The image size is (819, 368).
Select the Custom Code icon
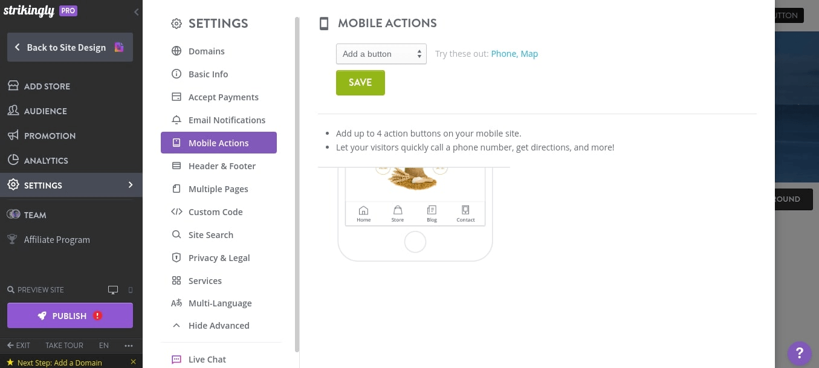click(176, 211)
